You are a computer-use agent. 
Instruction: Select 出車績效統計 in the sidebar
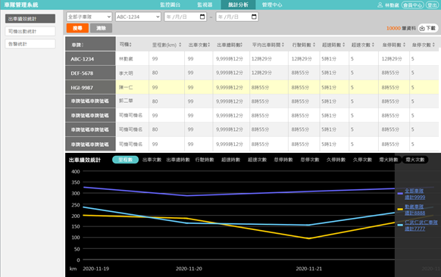30,19
